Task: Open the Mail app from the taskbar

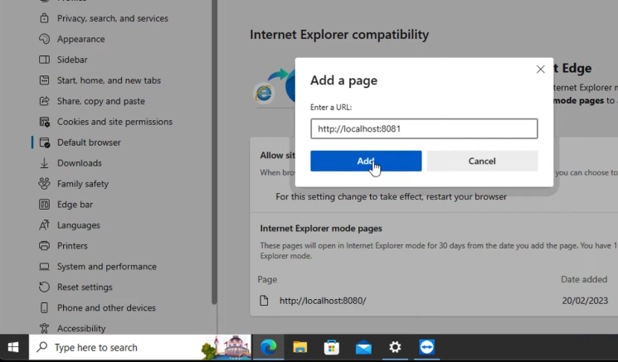Action: pos(363,347)
